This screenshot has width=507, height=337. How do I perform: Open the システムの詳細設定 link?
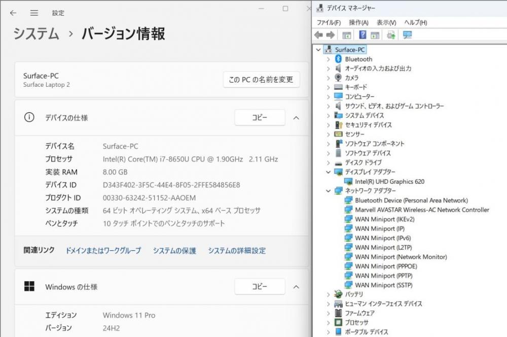point(237,250)
